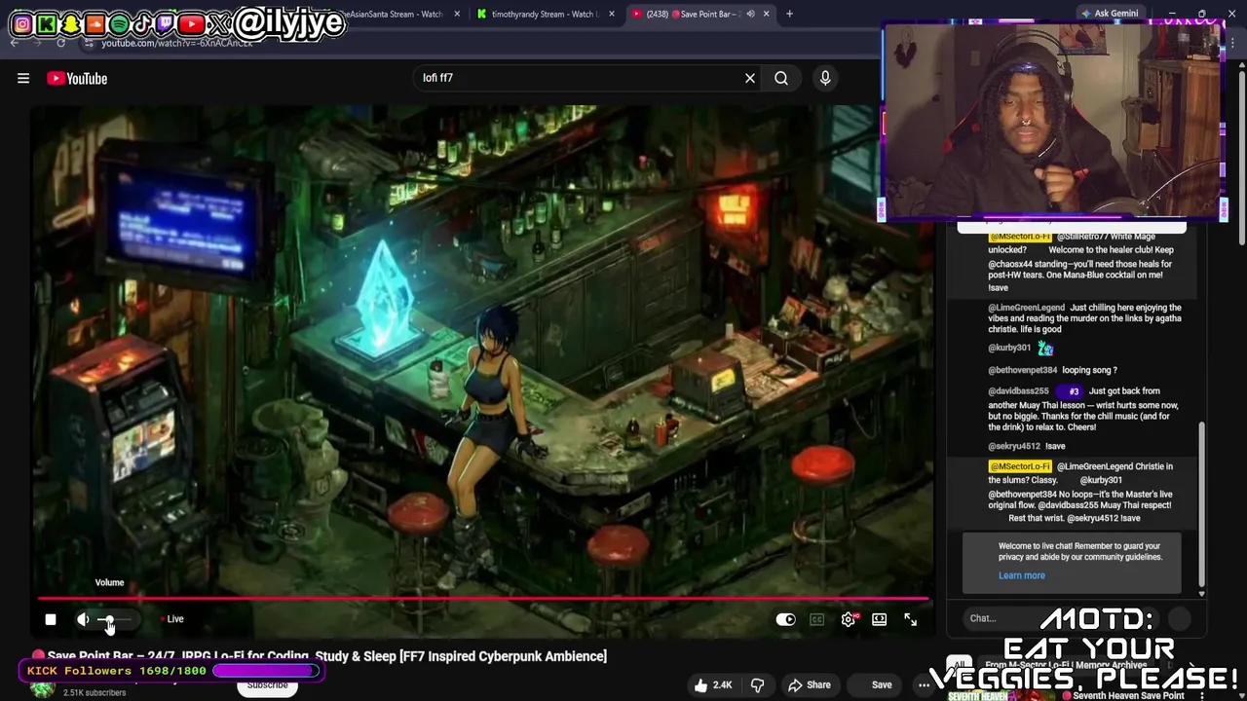Select the 'From M-Sector Lo-Fi' chip
The width and height of the screenshot is (1247, 701).
click(1066, 665)
